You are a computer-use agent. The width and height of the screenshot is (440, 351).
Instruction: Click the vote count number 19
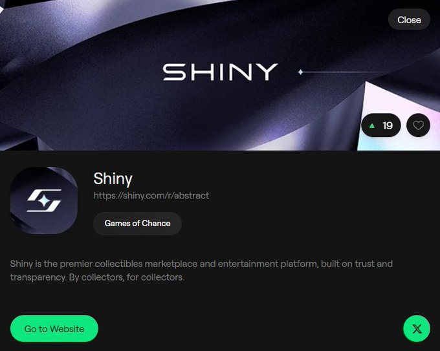(388, 125)
